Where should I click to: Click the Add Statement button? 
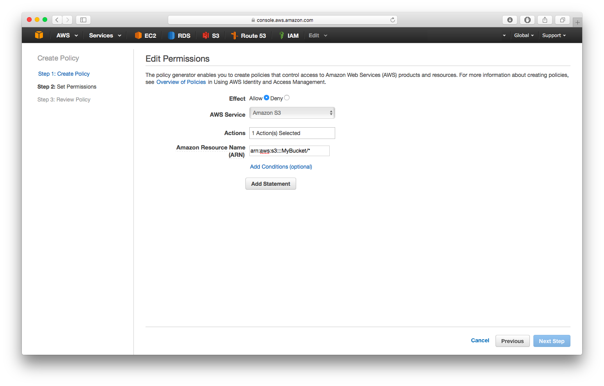tap(270, 184)
